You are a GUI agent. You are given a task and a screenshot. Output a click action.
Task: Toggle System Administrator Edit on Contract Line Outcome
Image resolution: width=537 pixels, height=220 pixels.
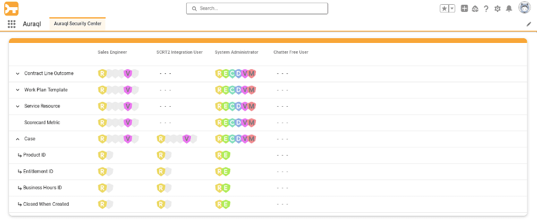coord(226,73)
